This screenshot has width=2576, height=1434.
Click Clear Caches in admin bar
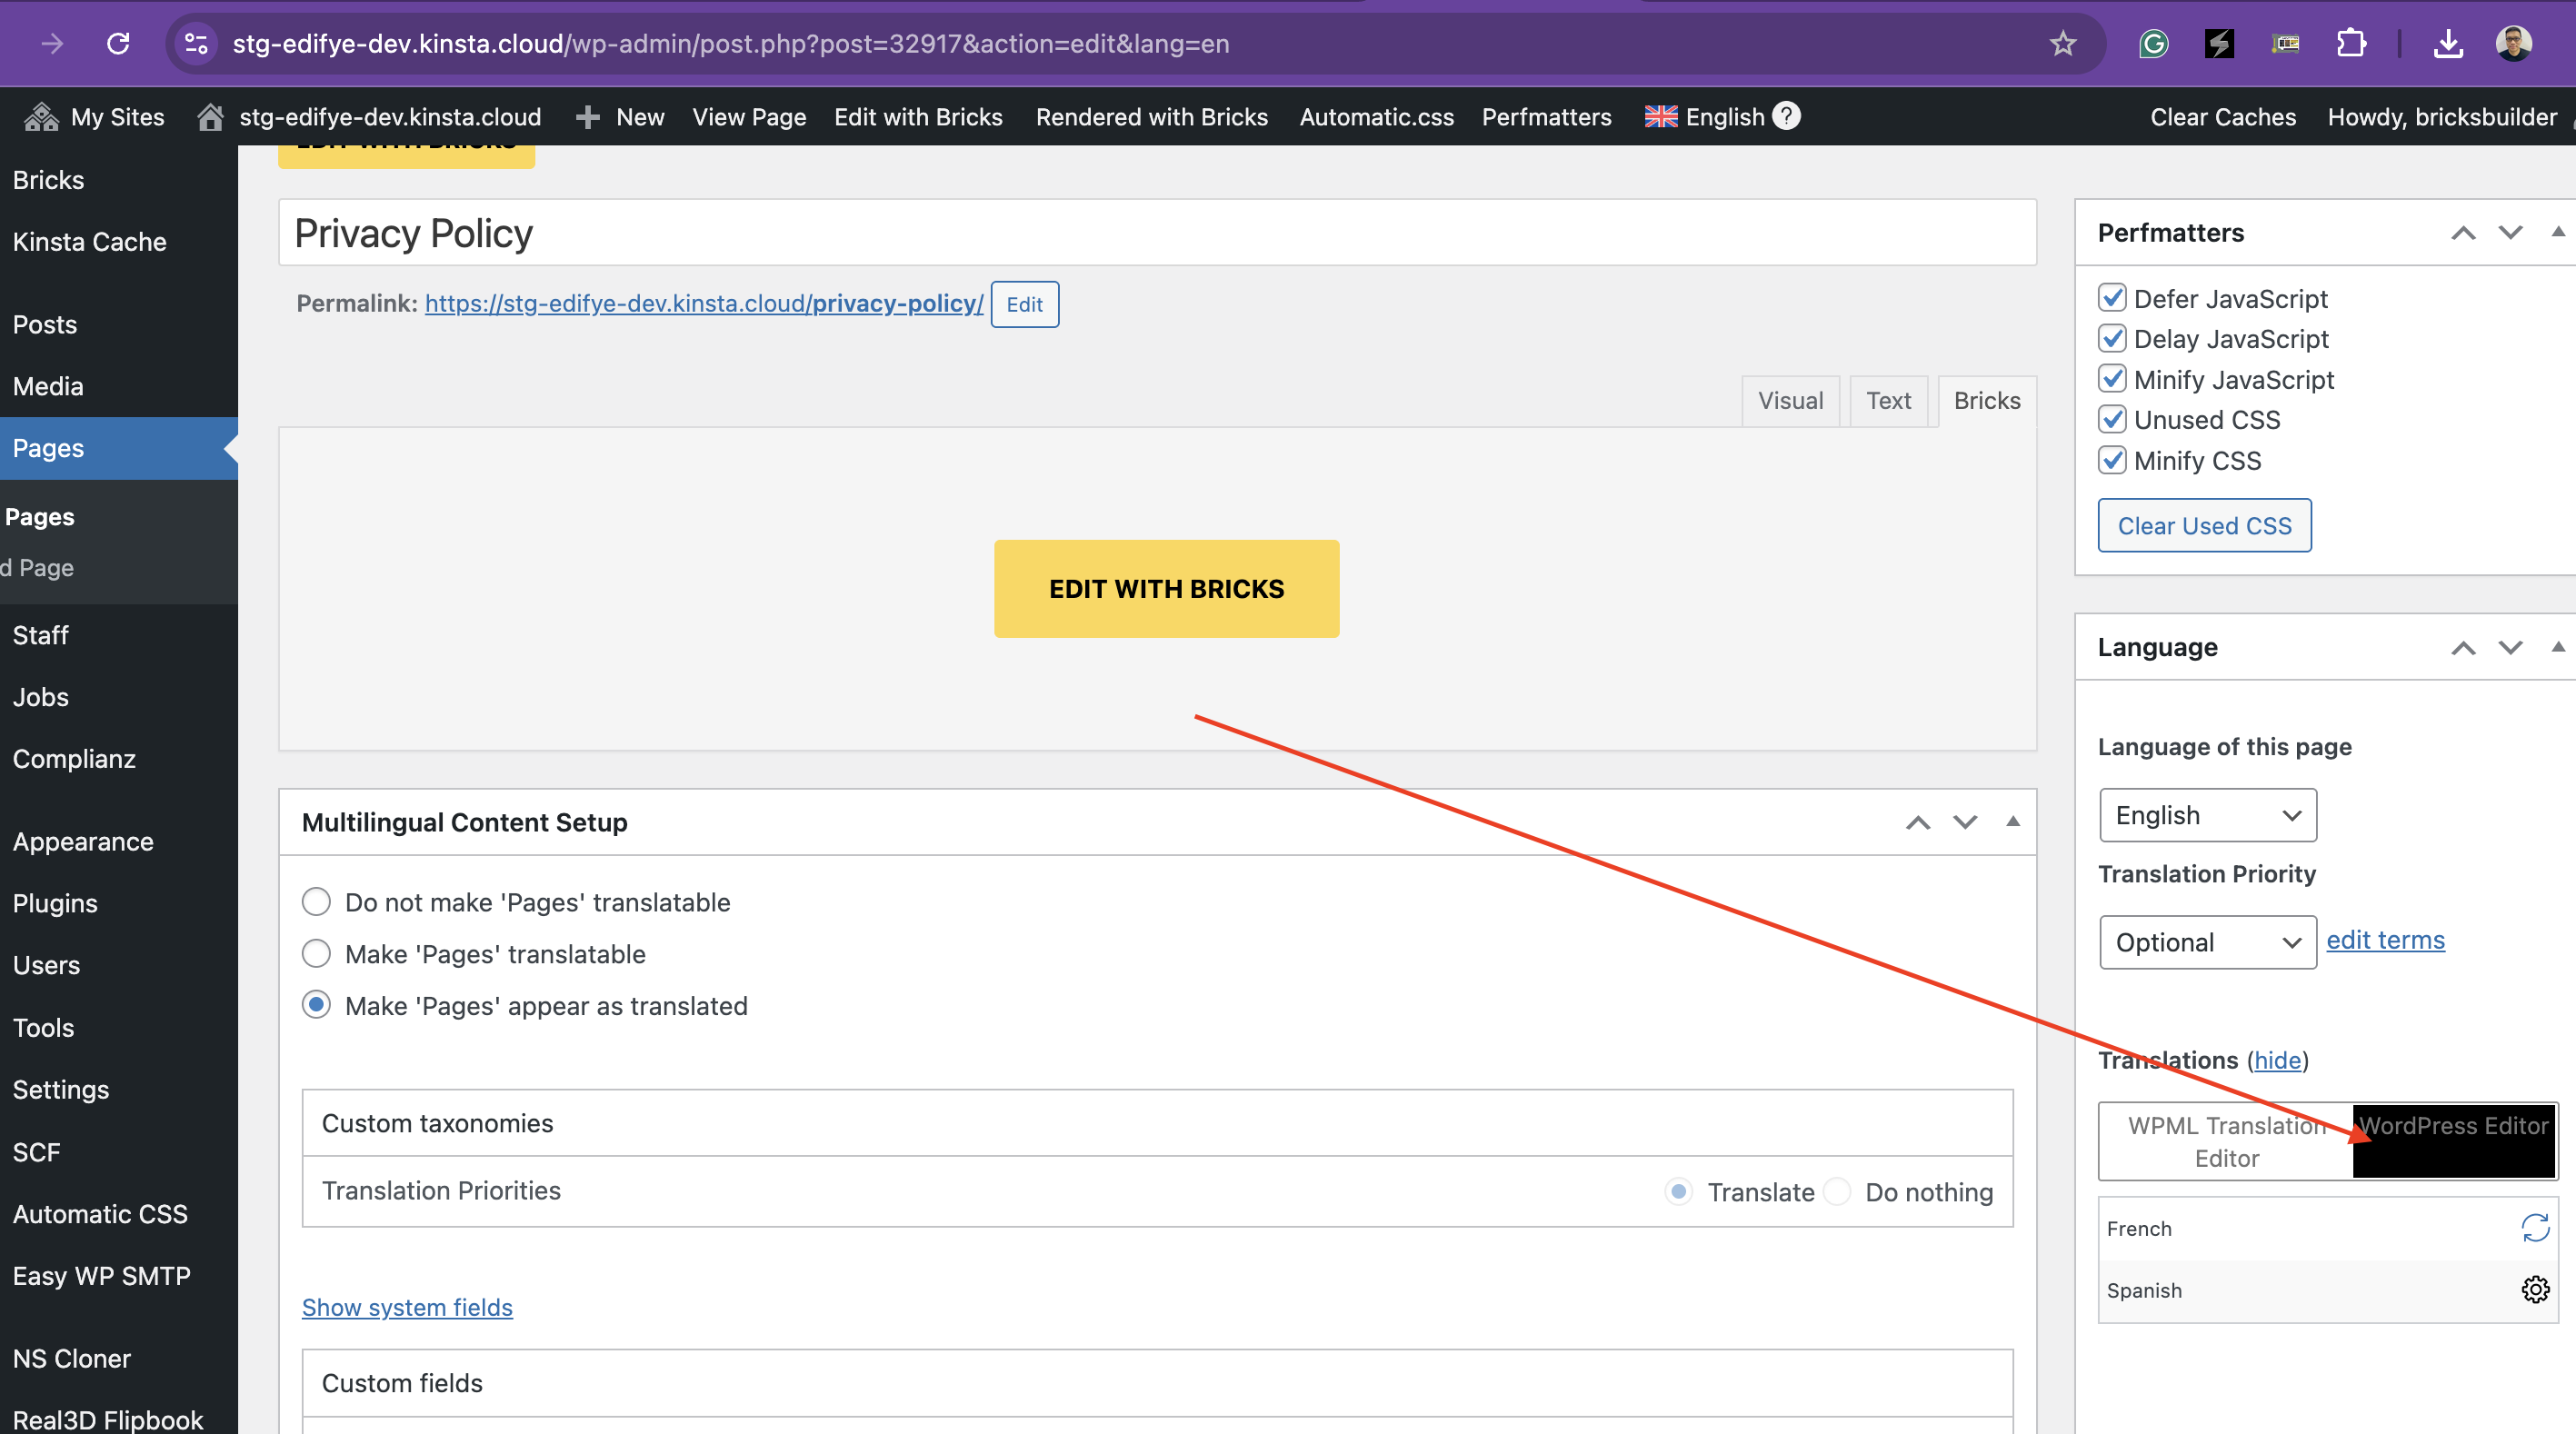click(2222, 117)
